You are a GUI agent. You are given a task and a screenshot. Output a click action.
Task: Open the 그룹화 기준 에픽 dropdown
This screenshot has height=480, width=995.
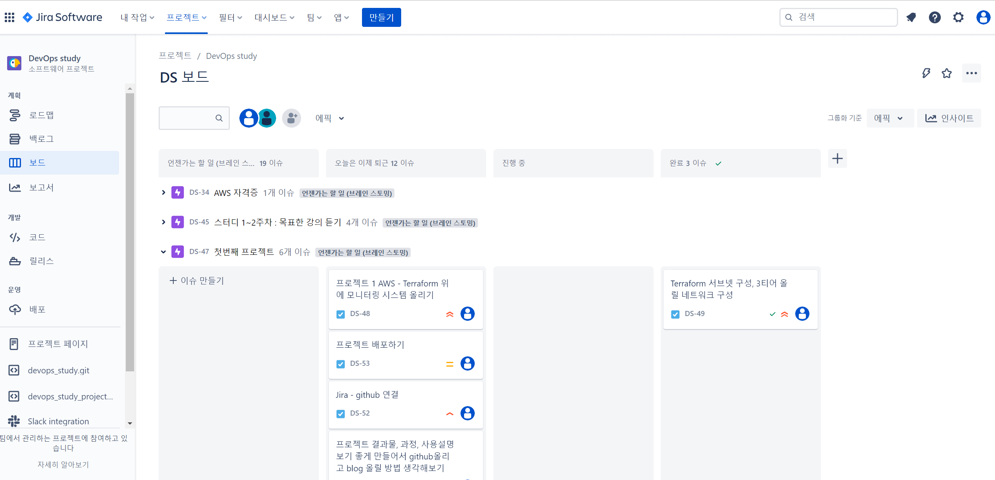click(890, 118)
